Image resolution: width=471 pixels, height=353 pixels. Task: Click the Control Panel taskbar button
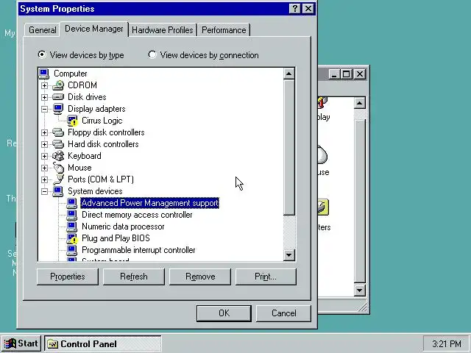pyautogui.click(x=103, y=343)
